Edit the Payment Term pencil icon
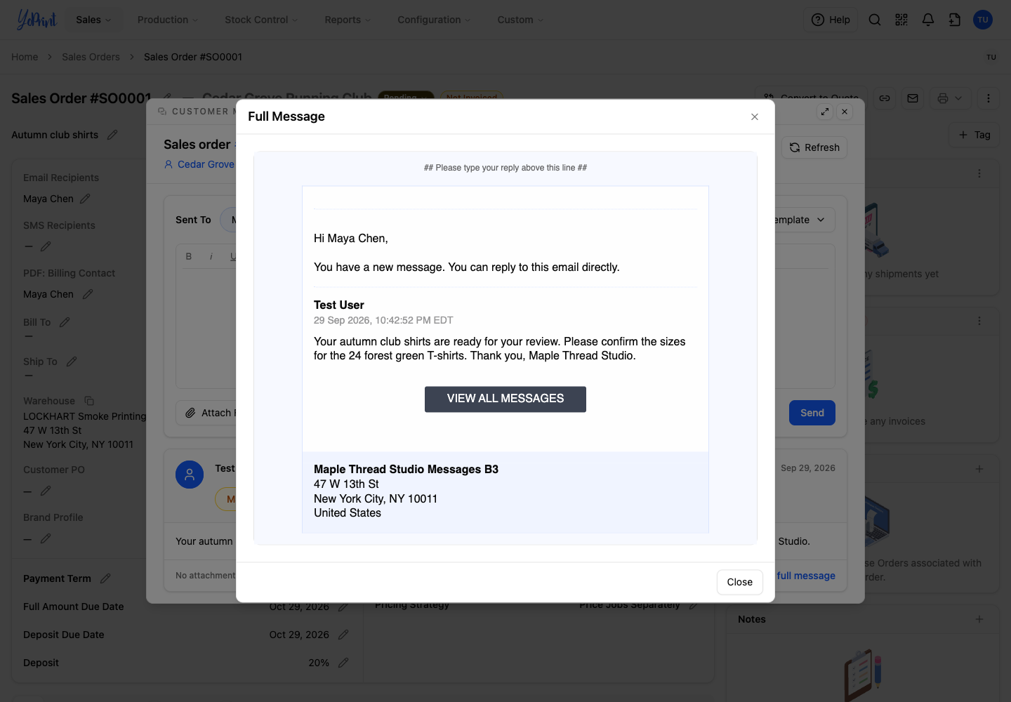 (105, 578)
